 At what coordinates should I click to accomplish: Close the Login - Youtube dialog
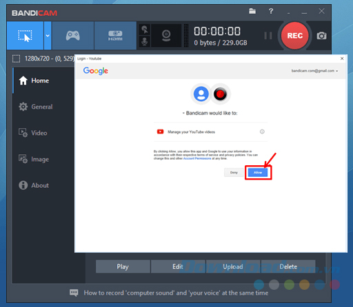(x=342, y=59)
